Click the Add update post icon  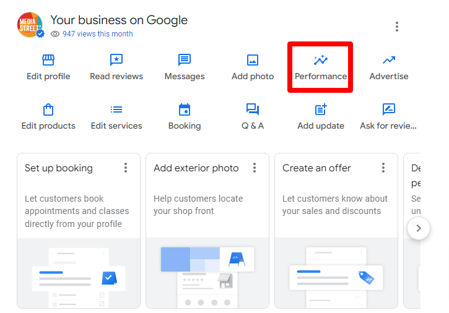(x=321, y=109)
